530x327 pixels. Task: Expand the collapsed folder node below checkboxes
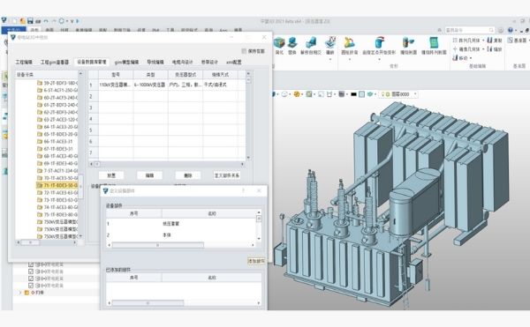click(x=20, y=293)
